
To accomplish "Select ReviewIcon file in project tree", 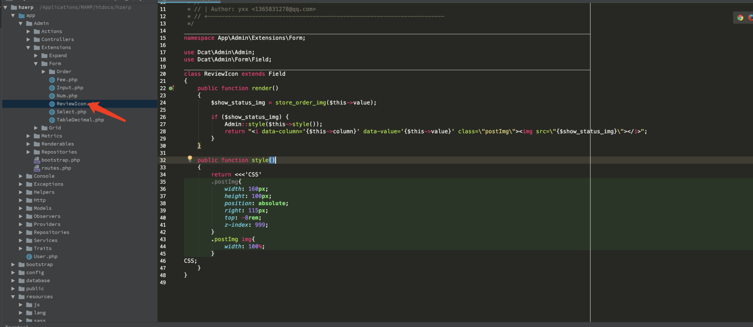I will 79,104.
